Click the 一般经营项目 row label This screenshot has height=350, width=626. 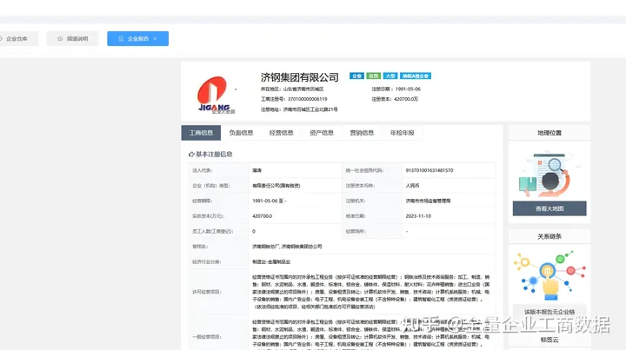[x=206, y=337]
